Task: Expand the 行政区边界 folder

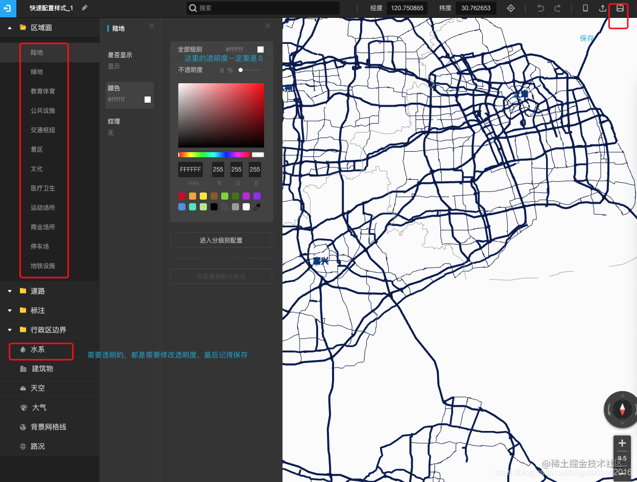Action: [9, 330]
